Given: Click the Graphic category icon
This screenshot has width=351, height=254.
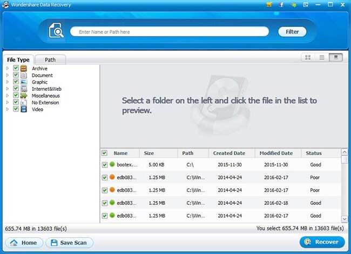Looking at the screenshot, I should pos(24,82).
